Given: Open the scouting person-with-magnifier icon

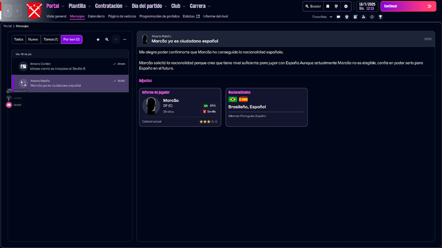Looking at the screenshot, I should point(363,17).
